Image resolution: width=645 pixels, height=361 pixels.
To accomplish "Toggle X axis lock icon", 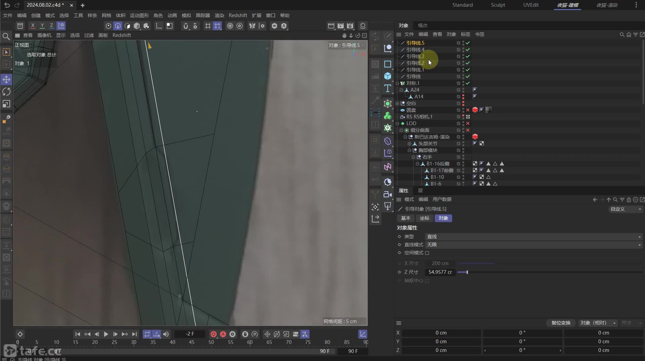I will click(x=33, y=25).
